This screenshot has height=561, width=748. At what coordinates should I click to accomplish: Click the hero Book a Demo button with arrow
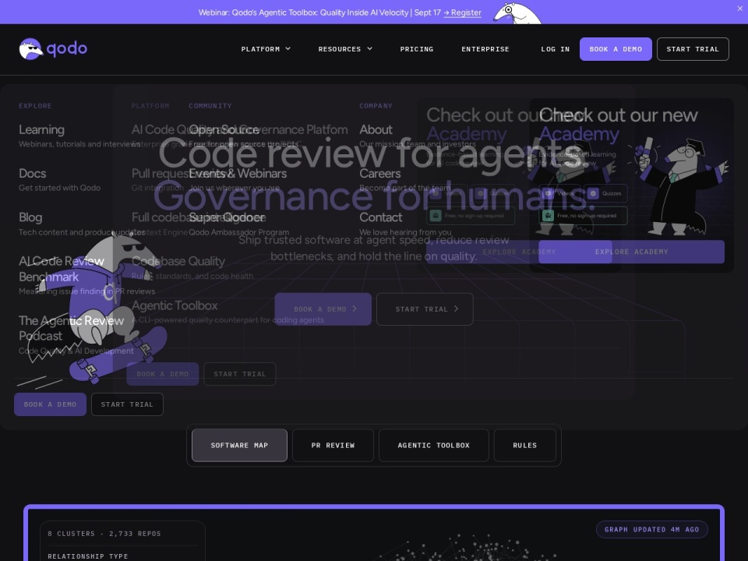pos(323,309)
